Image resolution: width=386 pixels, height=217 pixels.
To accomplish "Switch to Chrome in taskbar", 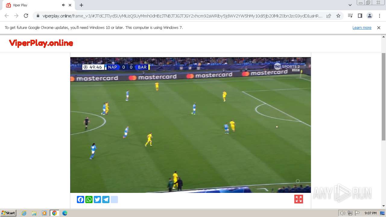I will pyautogui.click(x=54, y=213).
